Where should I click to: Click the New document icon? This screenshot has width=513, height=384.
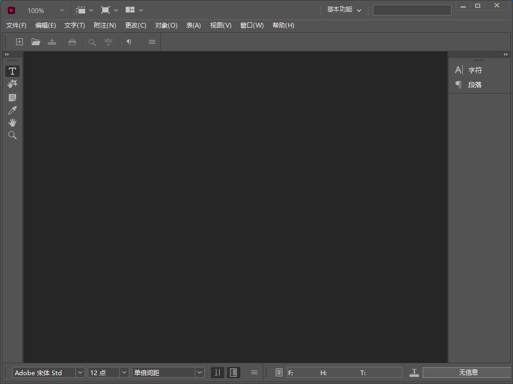click(19, 42)
